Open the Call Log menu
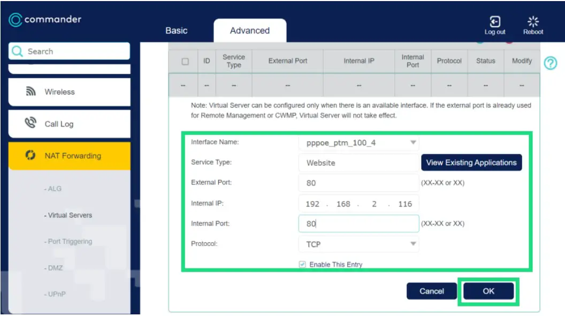Screen dimensions: 565x316 click(69, 124)
